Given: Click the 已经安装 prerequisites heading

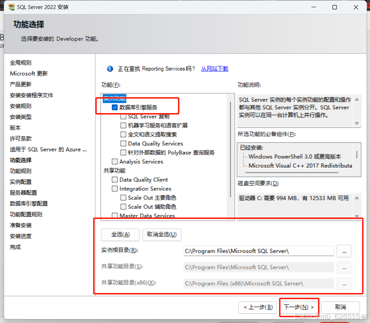Looking at the screenshot, I should 252,147.
